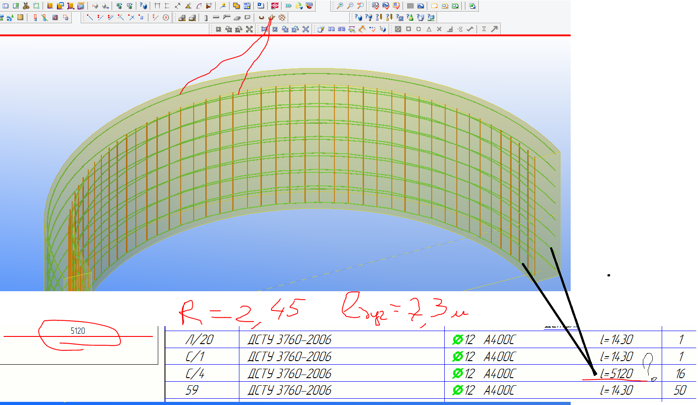The height and width of the screenshot is (405, 698).
Task: Click the 5120 dimension value field
Action: [x=78, y=331]
